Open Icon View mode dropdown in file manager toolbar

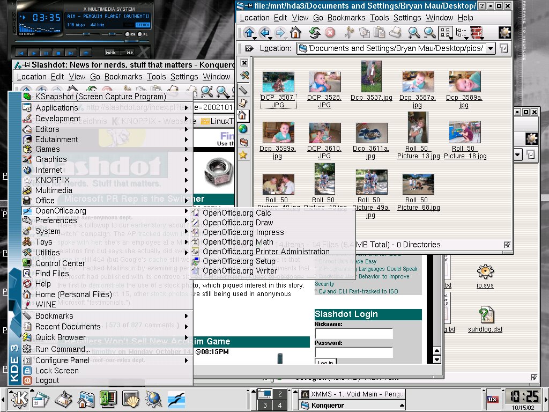coord(446,33)
